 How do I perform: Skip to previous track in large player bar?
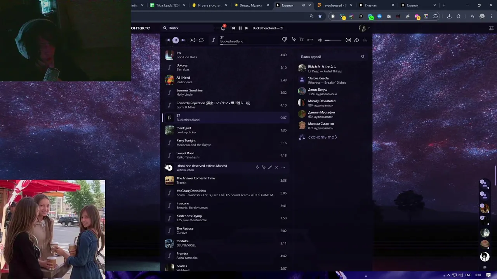[168, 40]
